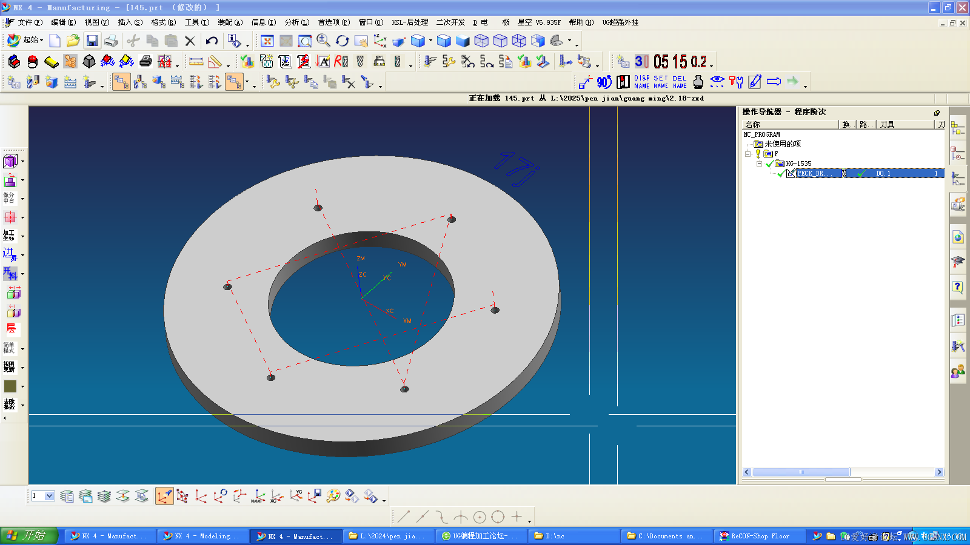
Task: Click the Windows 开始 Start button
Action: tap(28, 535)
